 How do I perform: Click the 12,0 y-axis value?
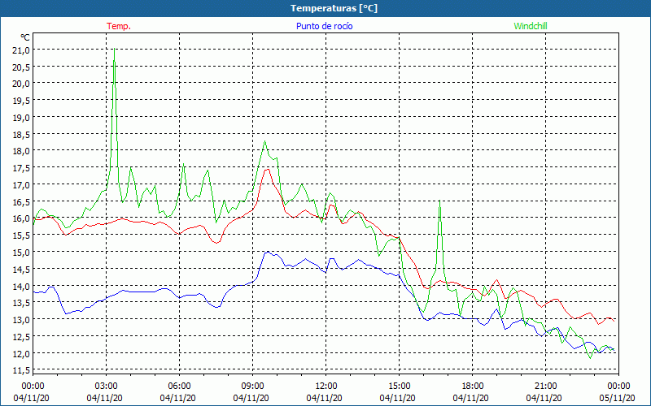click(21, 353)
